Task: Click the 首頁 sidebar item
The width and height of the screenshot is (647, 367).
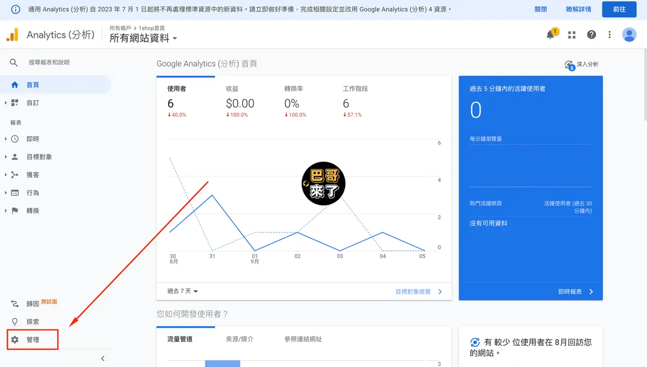Action: (x=56, y=85)
